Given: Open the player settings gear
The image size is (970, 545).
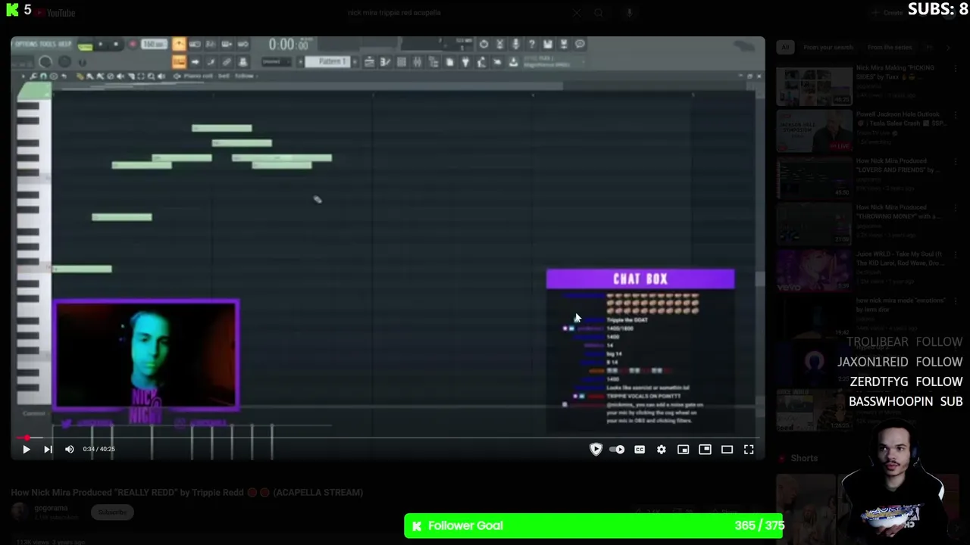Looking at the screenshot, I should click(x=662, y=450).
